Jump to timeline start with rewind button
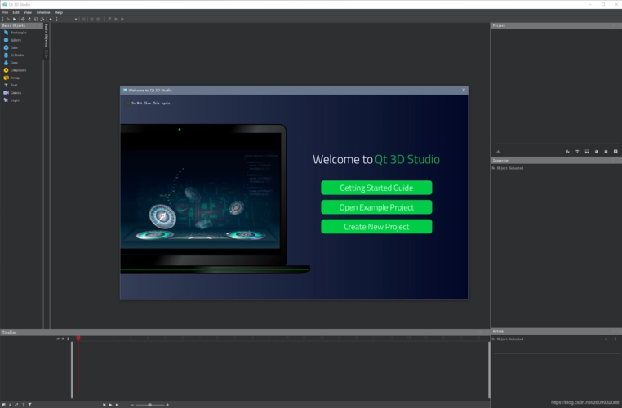The image size is (622, 408). (104, 405)
